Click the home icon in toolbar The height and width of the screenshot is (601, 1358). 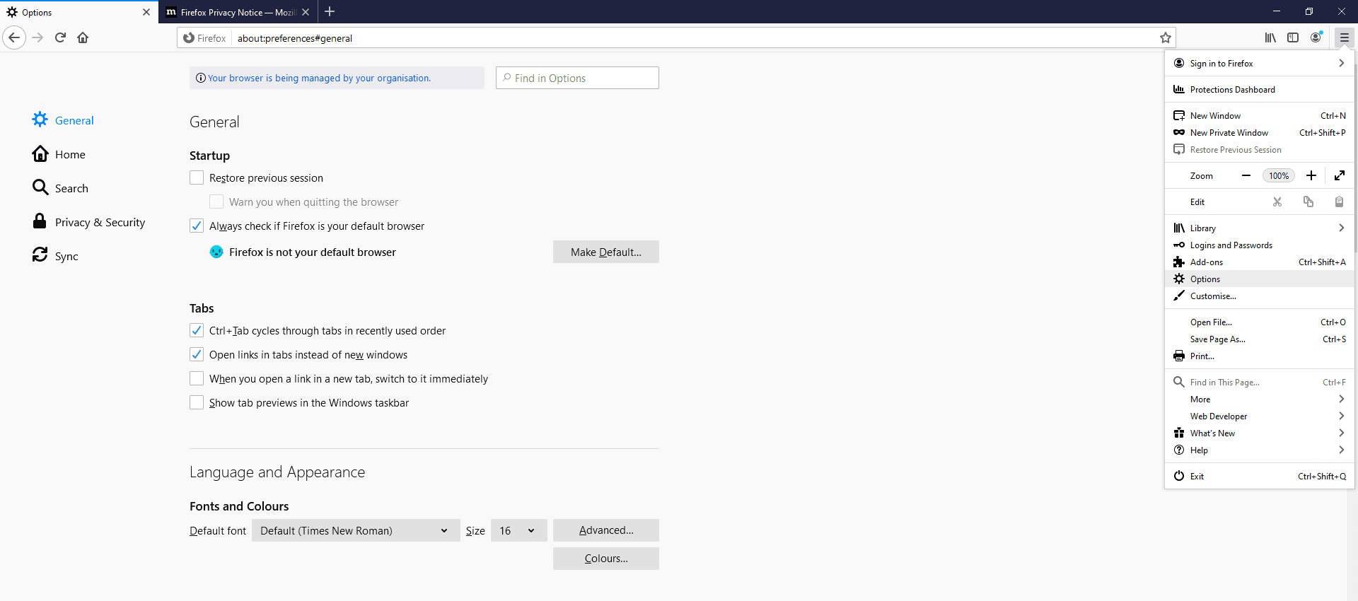[83, 37]
